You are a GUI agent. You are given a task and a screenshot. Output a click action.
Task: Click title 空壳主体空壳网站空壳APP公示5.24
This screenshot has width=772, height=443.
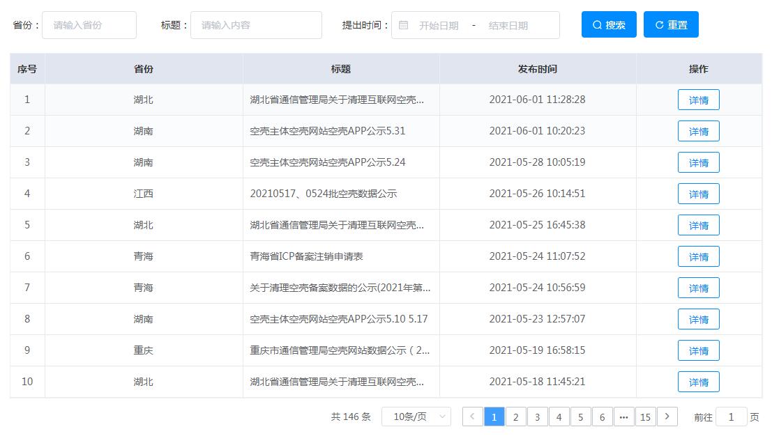pyautogui.click(x=327, y=162)
